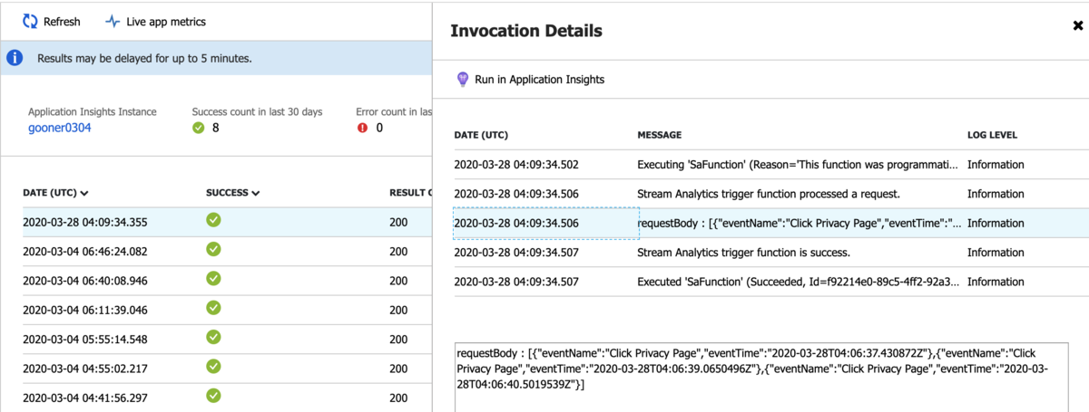Click the red error count icon
This screenshot has width=1089, height=412.
point(363,128)
